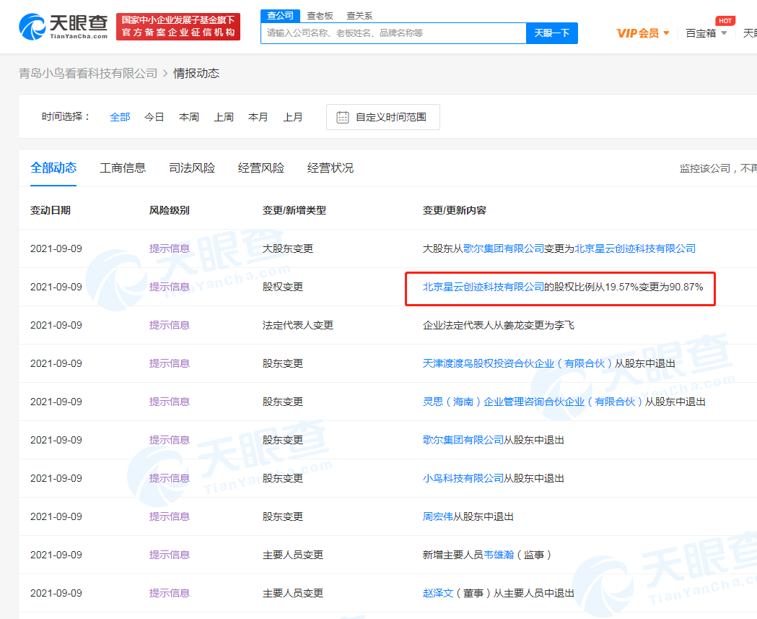Click 提示信息 in the 大股东变更 row
Image resolution: width=757 pixels, height=619 pixels.
(170, 248)
